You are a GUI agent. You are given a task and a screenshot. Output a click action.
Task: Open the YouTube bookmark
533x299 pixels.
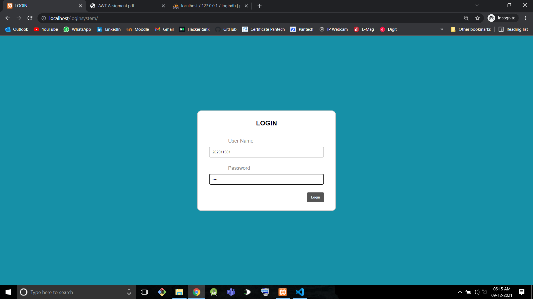click(46, 29)
